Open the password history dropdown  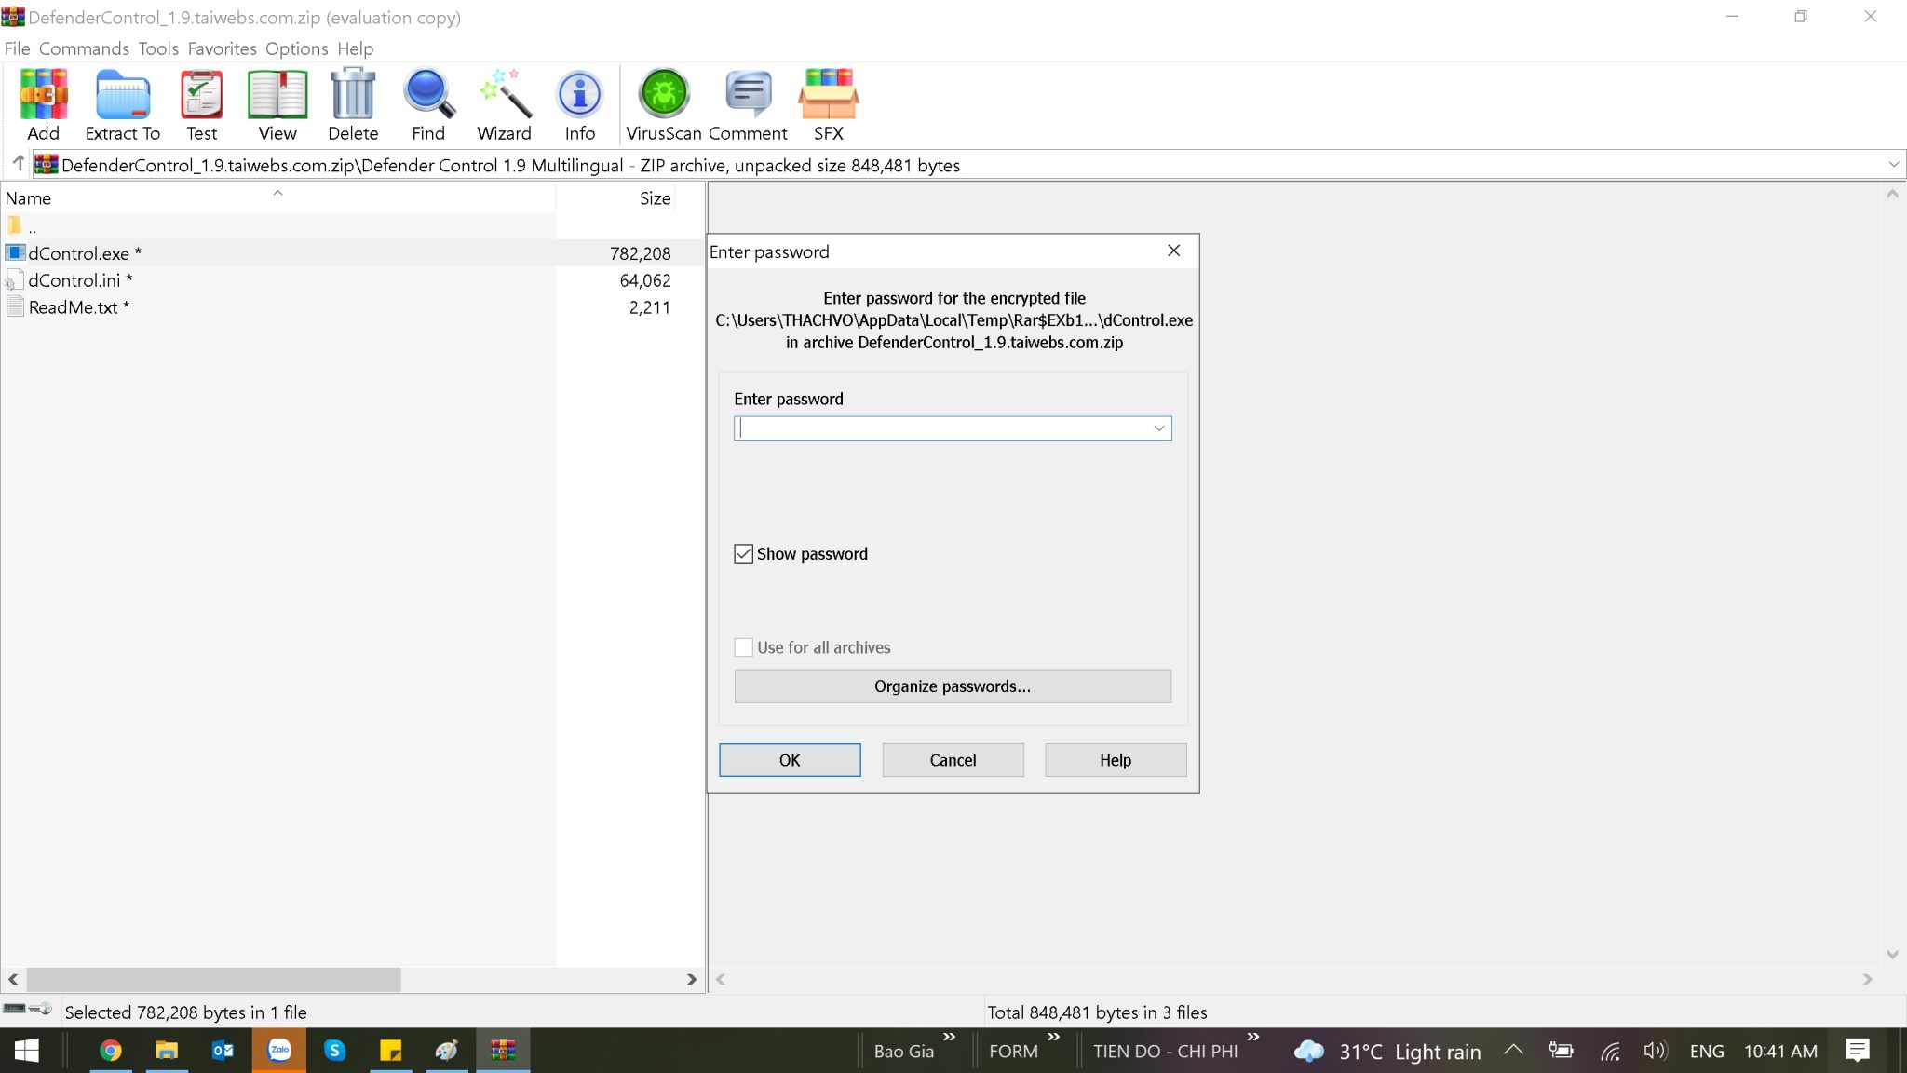click(1159, 428)
